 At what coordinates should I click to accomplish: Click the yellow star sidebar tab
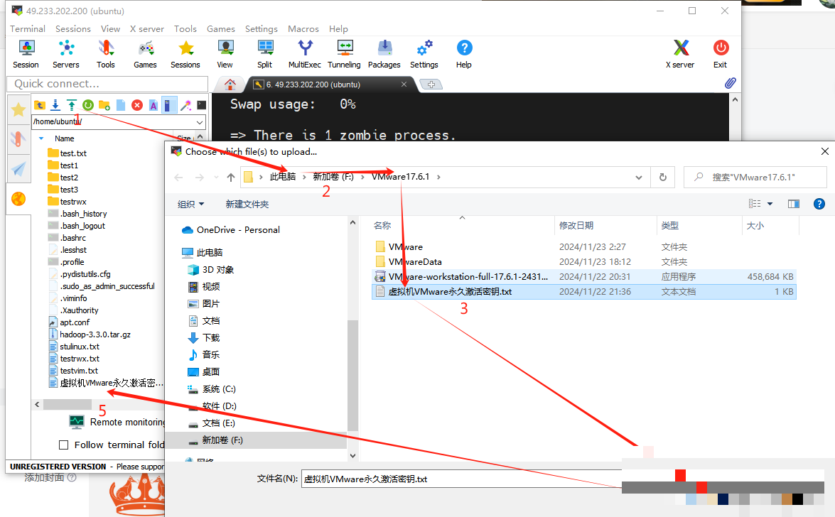point(18,109)
